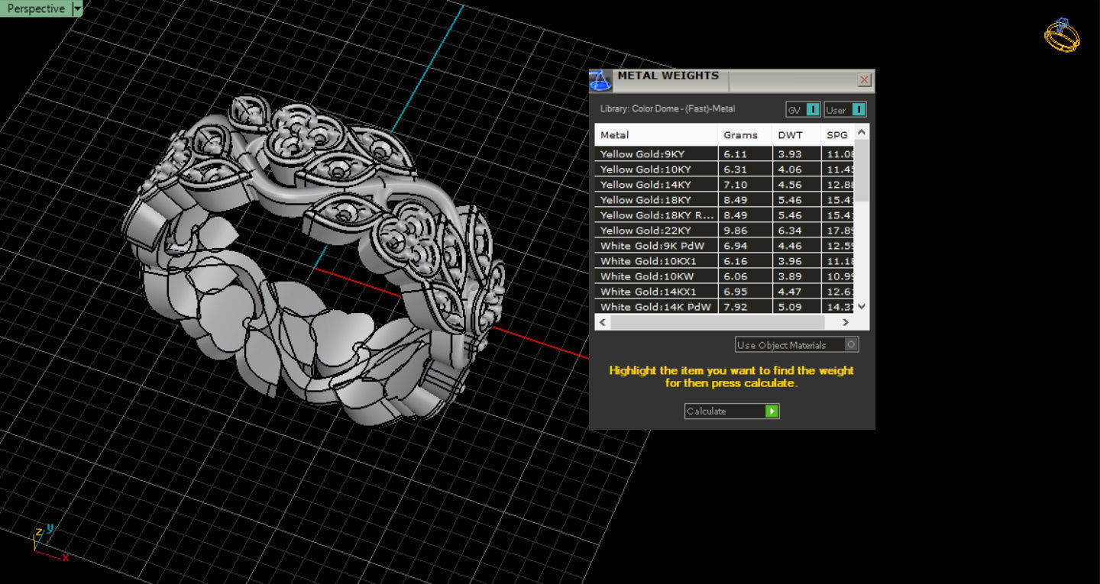1100x584 pixels.
Task: Toggle the GV library switch
Action: click(x=804, y=110)
